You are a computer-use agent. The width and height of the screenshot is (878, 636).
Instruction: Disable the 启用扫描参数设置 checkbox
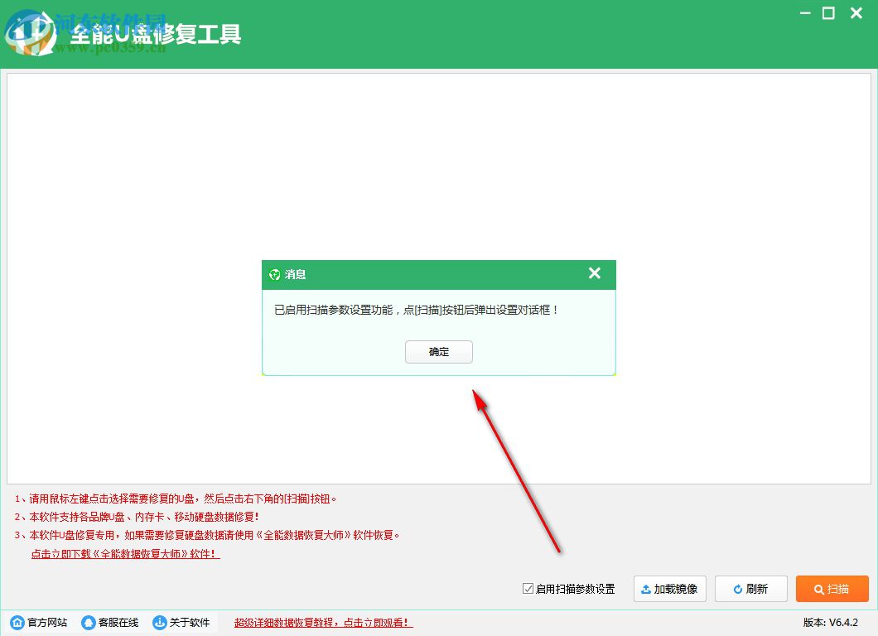528,589
